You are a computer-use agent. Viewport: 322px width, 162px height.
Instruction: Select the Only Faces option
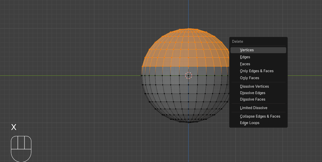[x=249, y=78]
